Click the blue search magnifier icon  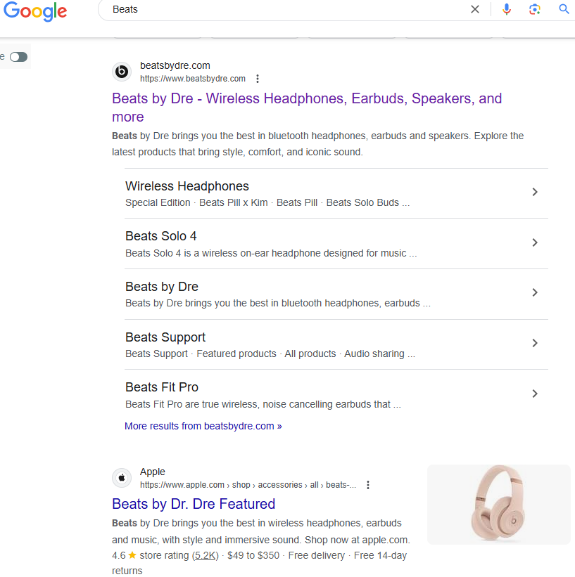[564, 9]
